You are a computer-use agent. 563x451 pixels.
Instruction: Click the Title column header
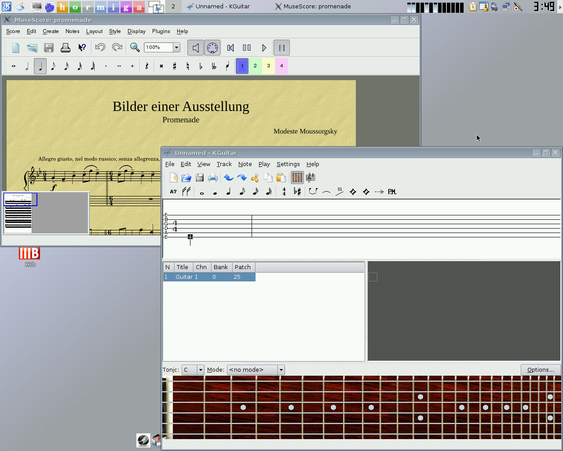183,267
